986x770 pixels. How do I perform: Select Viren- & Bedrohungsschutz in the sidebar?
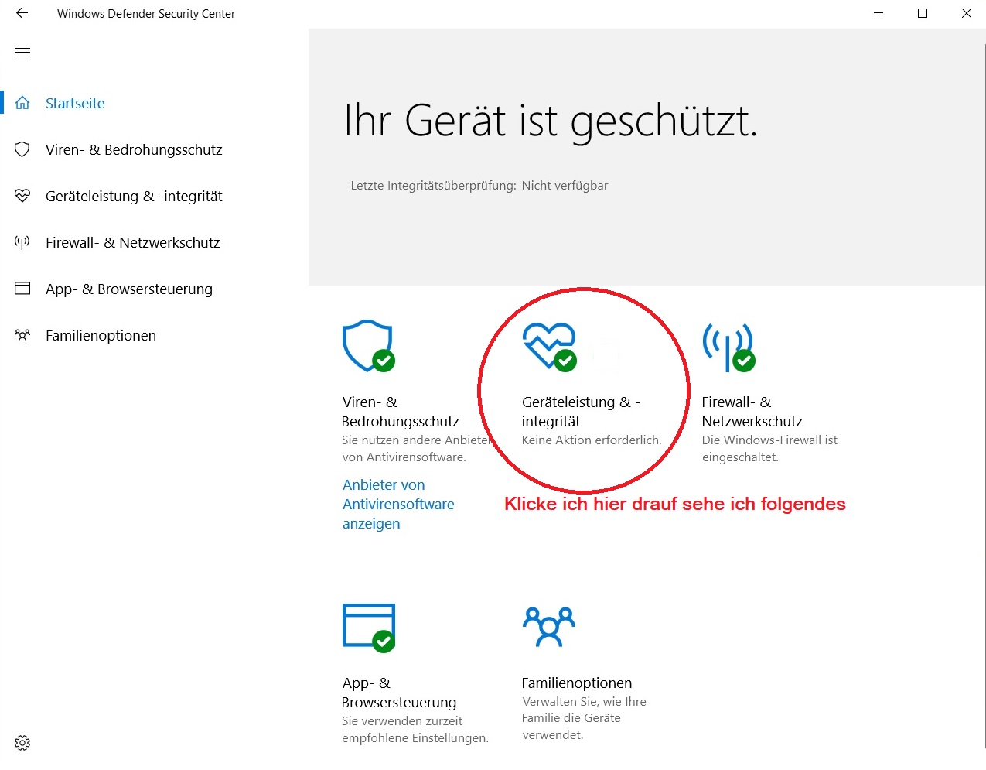[x=134, y=149]
